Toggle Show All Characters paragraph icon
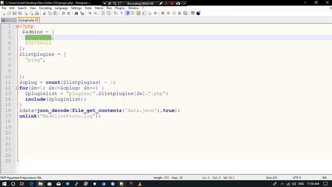 point(121,14)
